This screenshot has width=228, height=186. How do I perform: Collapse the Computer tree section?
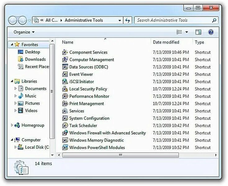click(x=12, y=140)
